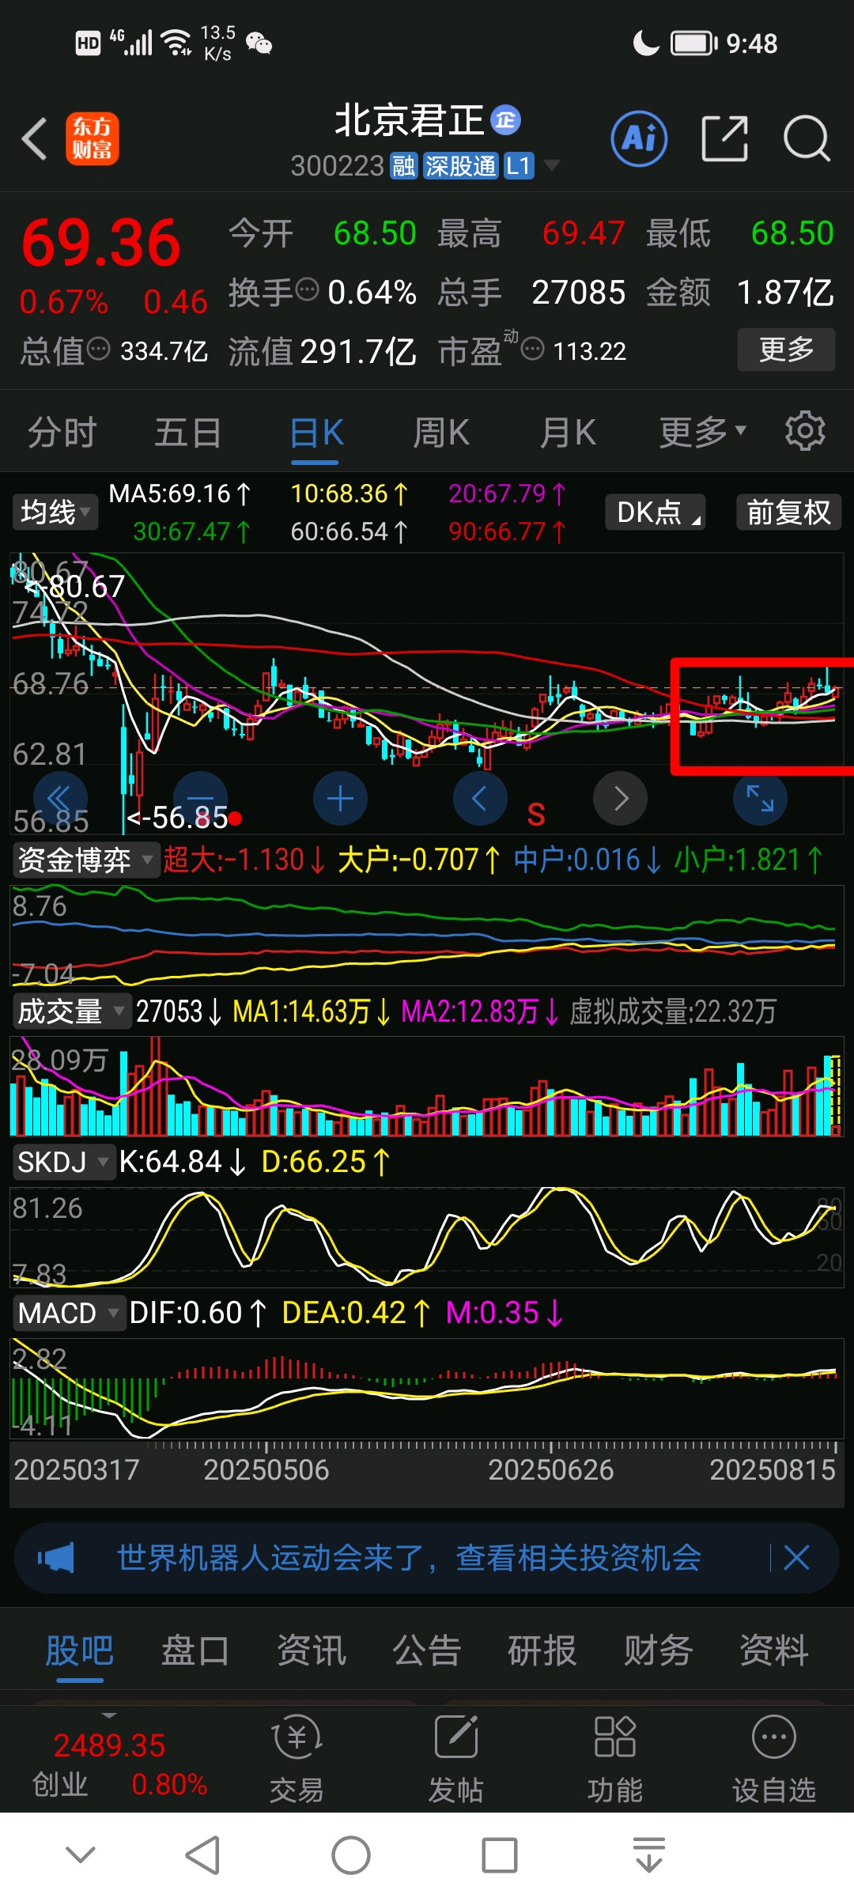Select the 日K tab
Screen dimensions: 854x1898
point(316,433)
